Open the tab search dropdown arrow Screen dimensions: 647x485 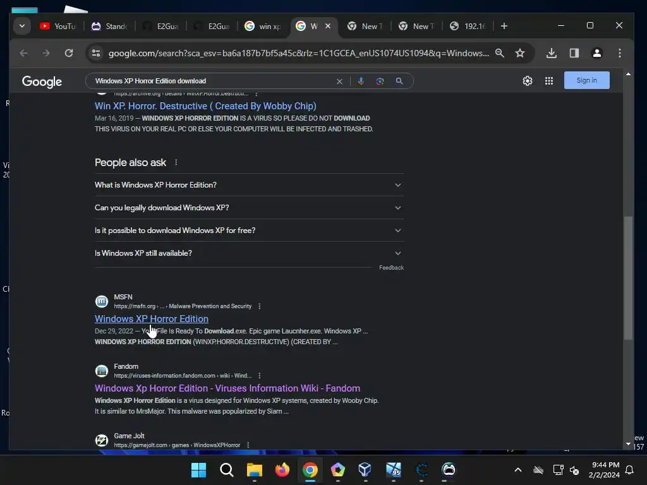pos(22,26)
